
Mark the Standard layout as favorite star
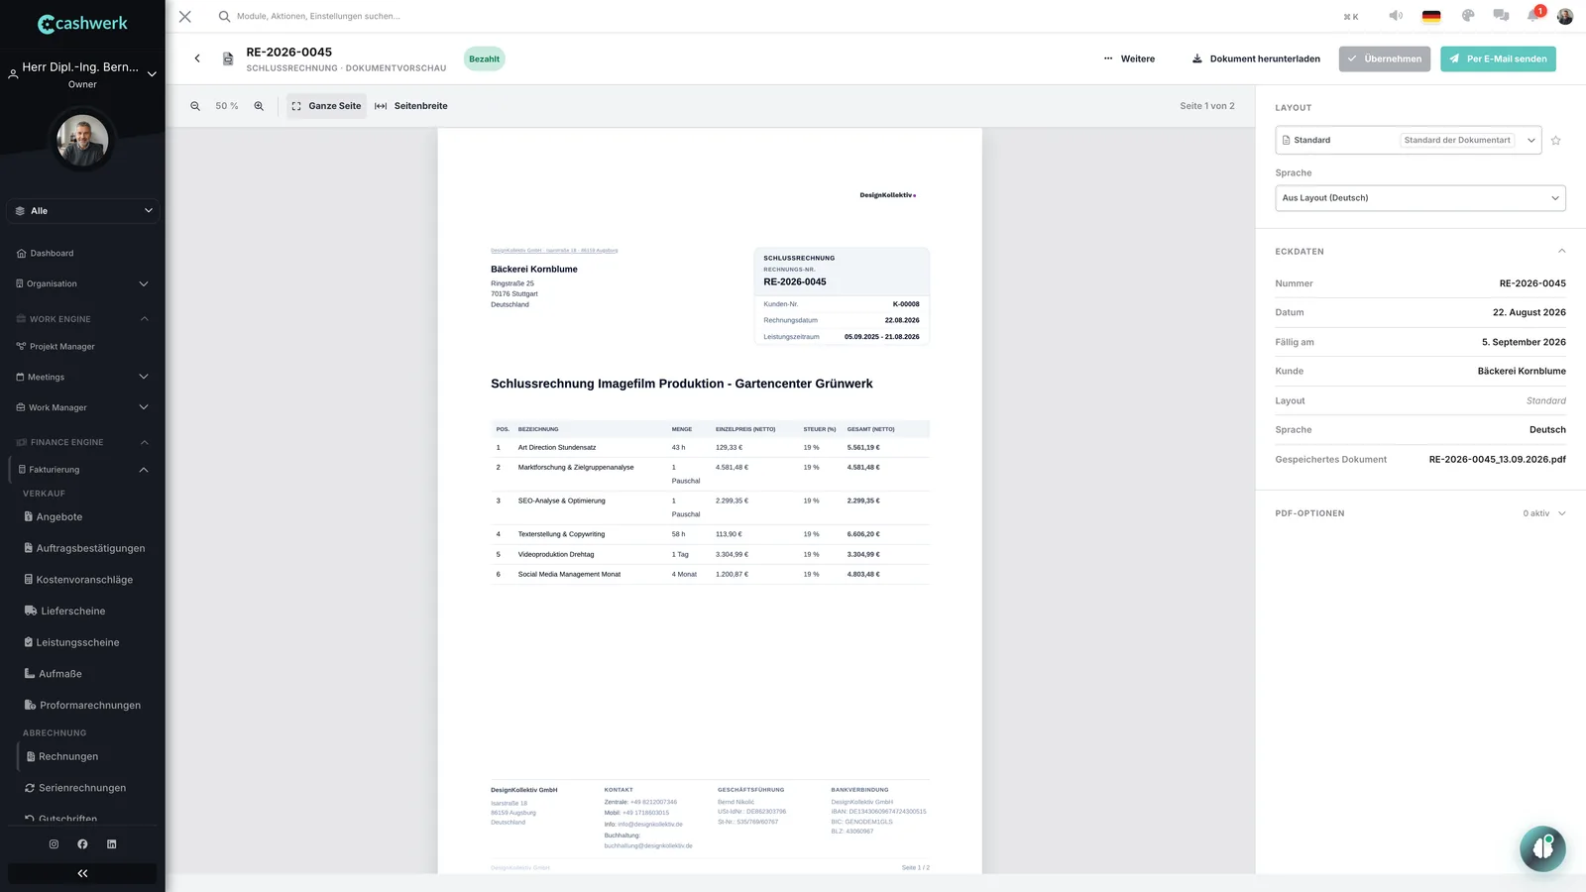[x=1555, y=141]
